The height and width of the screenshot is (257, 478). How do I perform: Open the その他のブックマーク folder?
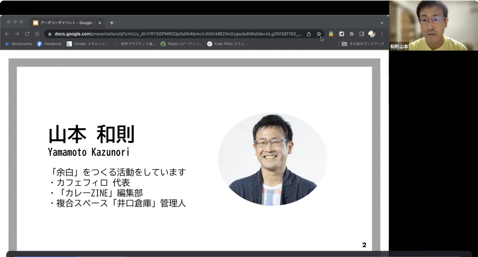363,44
